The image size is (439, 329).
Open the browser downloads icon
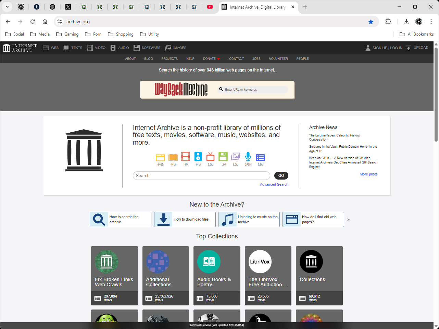pos(406,22)
